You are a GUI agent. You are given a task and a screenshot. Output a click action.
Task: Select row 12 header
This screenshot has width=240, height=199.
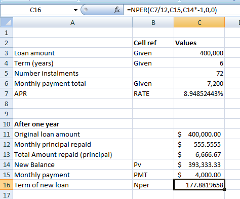(7, 144)
